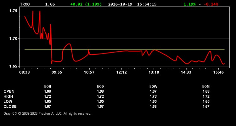Click the 10:57 time axis label

tap(89, 72)
